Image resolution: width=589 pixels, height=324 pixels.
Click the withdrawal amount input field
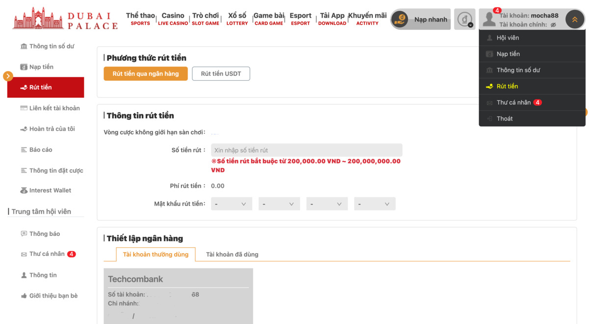tap(306, 150)
